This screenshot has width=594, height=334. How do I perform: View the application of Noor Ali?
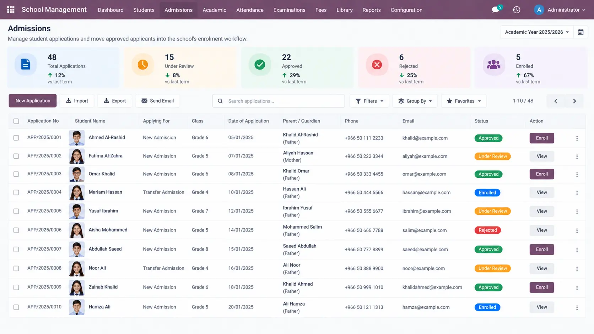[542, 269]
